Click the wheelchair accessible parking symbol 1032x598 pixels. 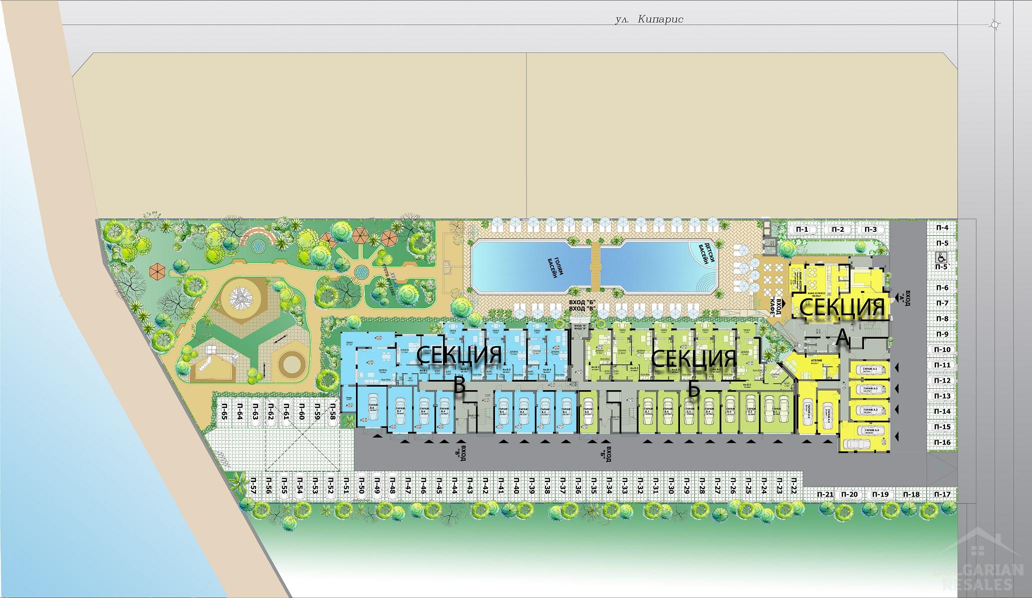[941, 258]
